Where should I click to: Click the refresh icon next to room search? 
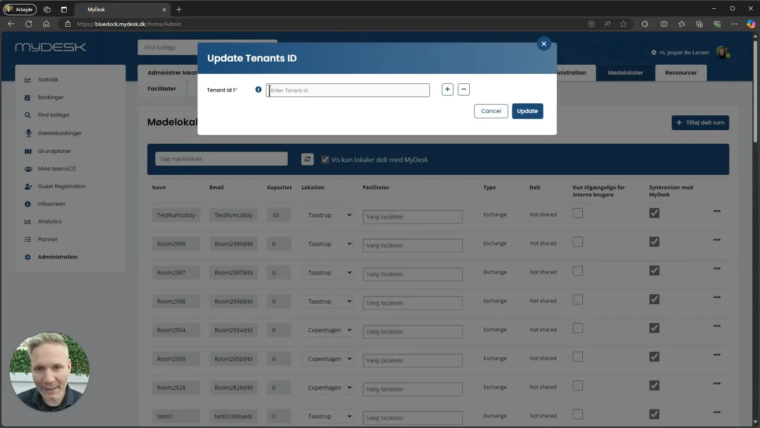(307, 159)
